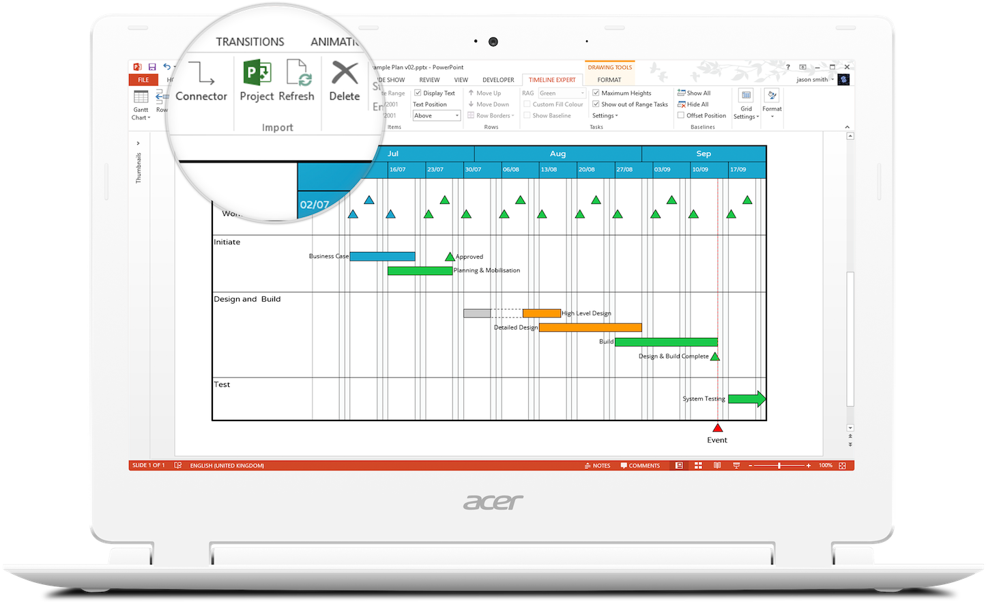
Task: Open Comments from the status bar
Action: pyautogui.click(x=640, y=465)
